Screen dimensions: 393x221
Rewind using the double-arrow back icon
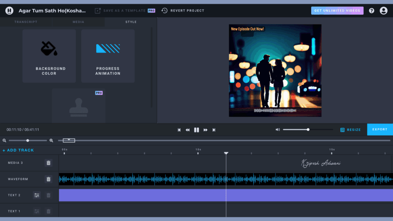tap(188, 130)
